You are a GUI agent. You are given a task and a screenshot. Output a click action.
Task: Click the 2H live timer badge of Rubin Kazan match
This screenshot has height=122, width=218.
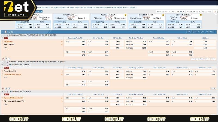point(6,68)
